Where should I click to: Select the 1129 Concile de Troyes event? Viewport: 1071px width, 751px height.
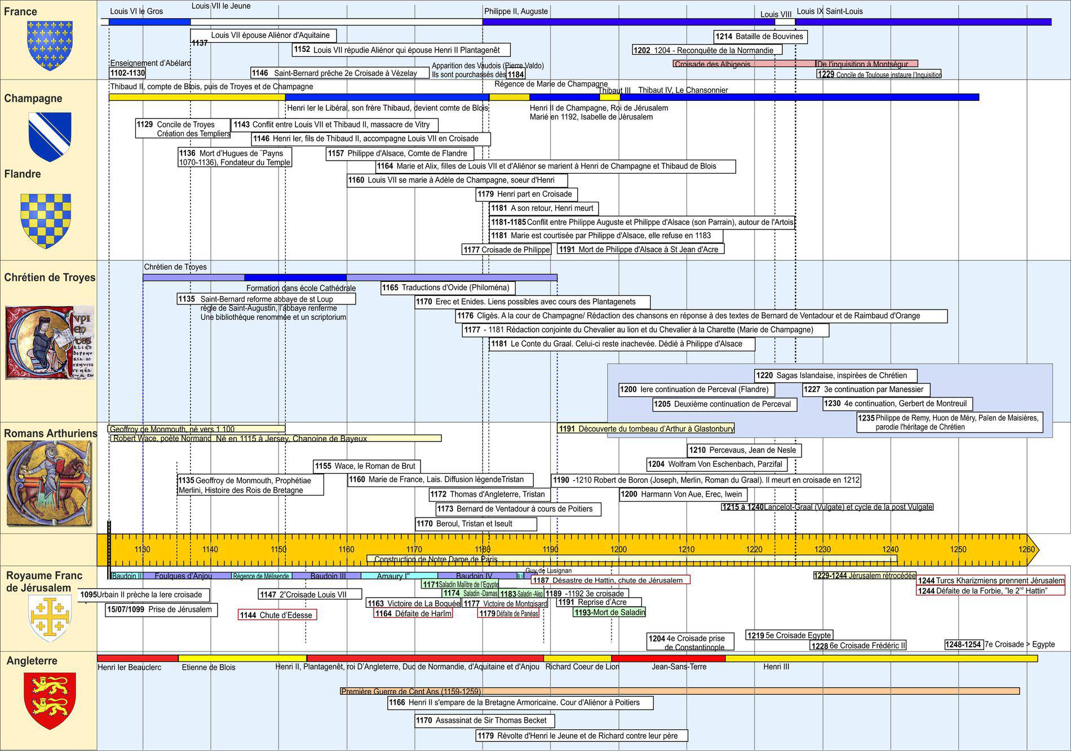tap(183, 129)
